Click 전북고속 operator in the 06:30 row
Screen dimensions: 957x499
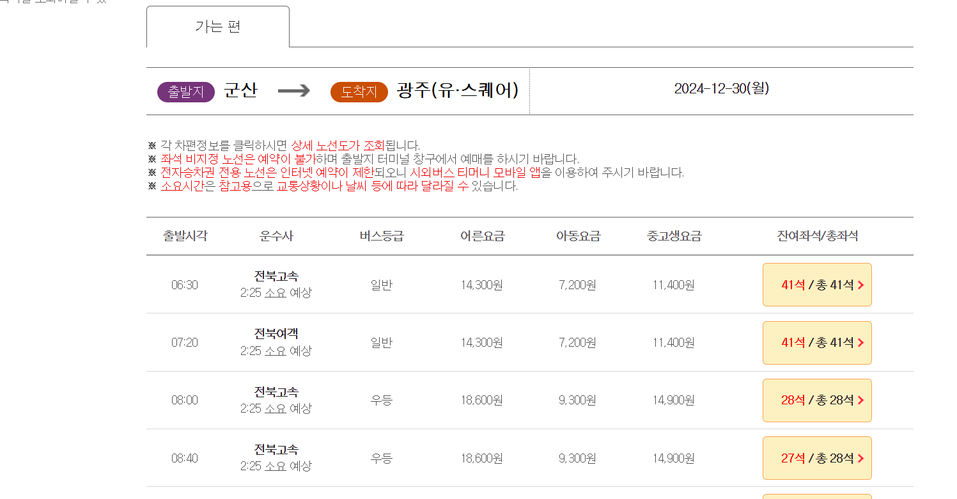click(276, 276)
